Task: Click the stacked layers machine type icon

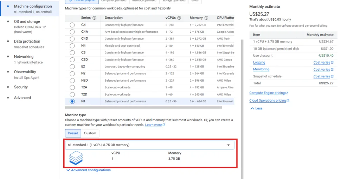Action: (76, 158)
